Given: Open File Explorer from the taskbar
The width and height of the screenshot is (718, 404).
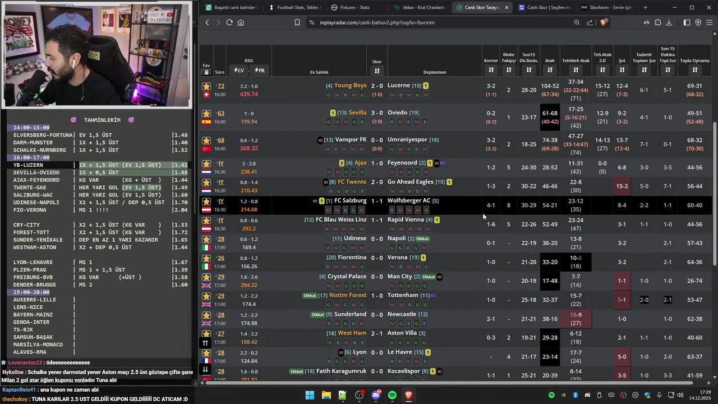Looking at the screenshot, I should (x=326, y=395).
